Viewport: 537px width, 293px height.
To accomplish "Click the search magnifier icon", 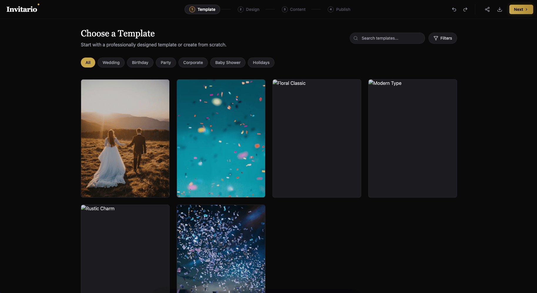I will (x=356, y=38).
